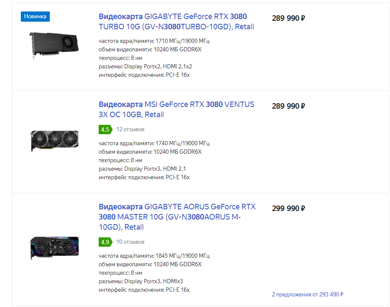
Task: Click the GIGABYTE TURBO card thumbnail image
Action: (54, 45)
